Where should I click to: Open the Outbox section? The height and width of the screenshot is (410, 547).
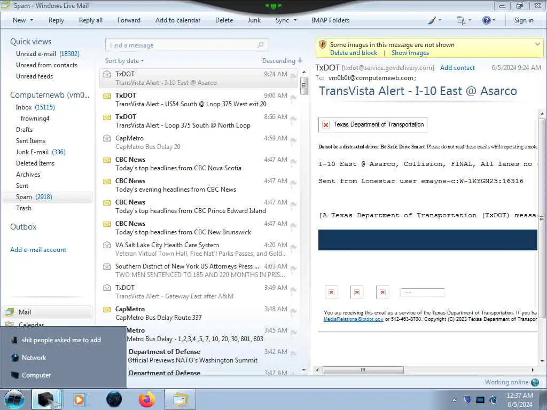(x=23, y=226)
